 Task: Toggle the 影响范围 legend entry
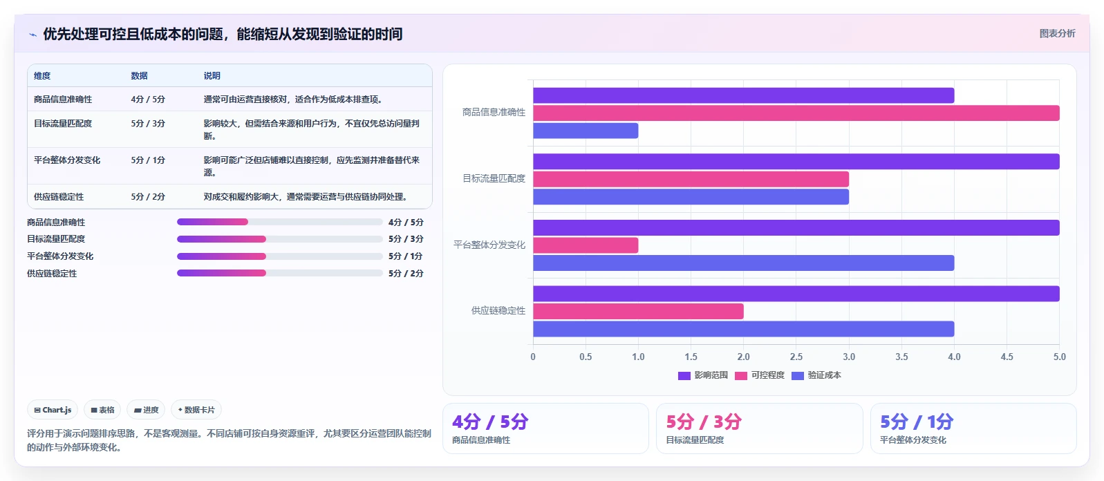click(x=703, y=375)
